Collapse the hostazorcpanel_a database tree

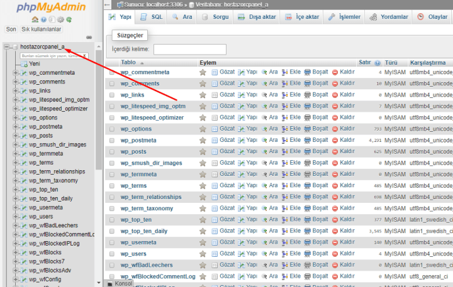pyautogui.click(x=7, y=46)
